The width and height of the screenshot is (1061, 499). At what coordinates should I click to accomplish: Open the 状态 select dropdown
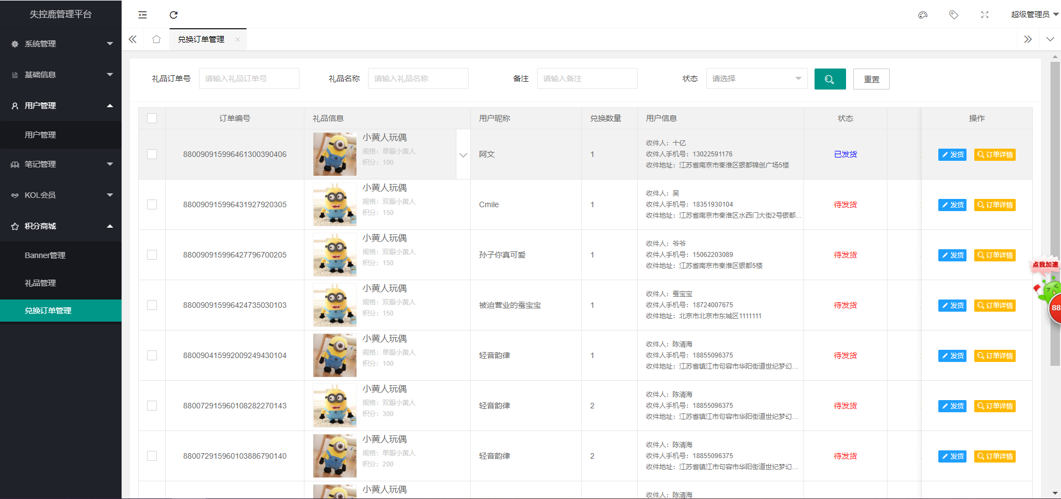click(x=757, y=78)
